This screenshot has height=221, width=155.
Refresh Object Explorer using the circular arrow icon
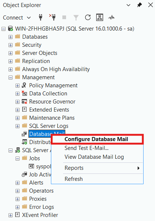tap(88, 17)
